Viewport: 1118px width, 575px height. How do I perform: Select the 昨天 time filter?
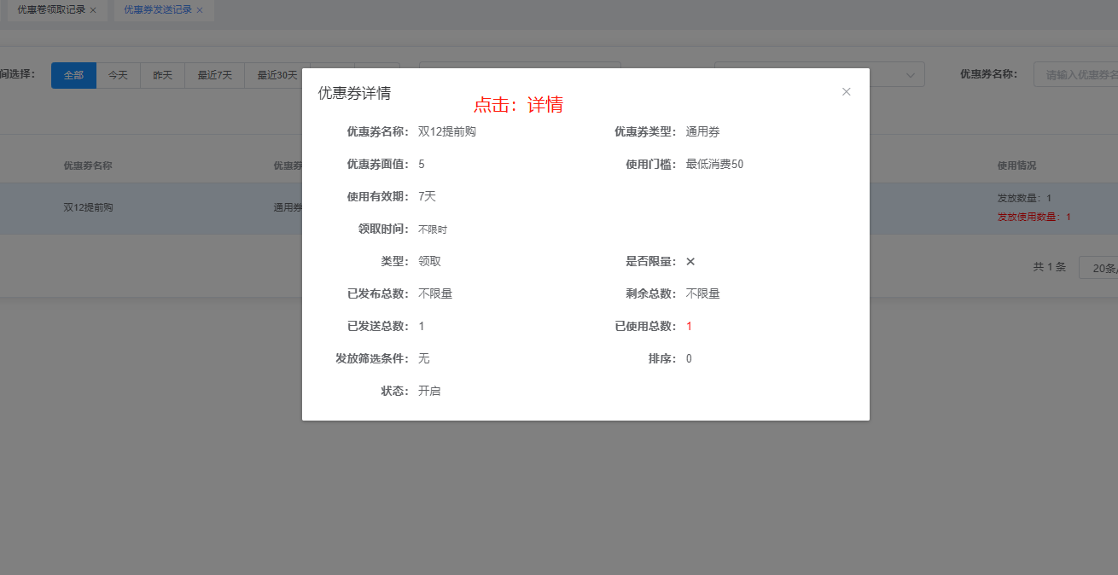[162, 75]
